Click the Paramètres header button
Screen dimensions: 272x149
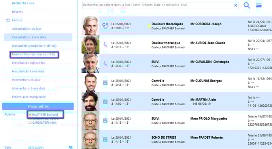[38, 106]
